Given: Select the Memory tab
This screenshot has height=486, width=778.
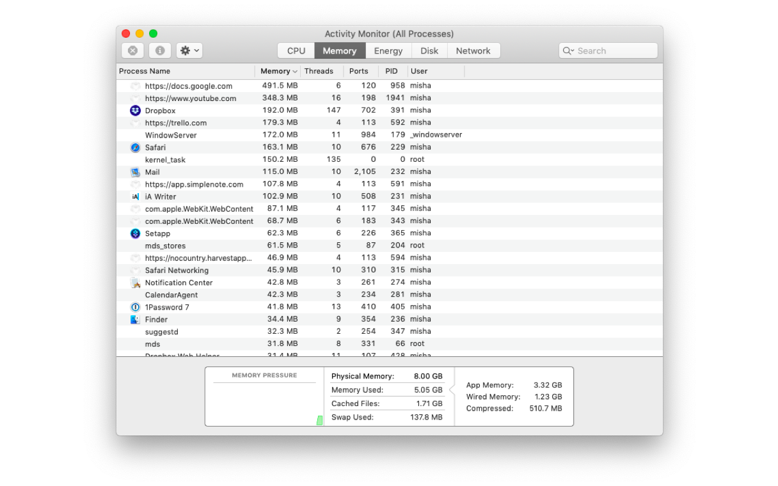Looking at the screenshot, I should [340, 51].
